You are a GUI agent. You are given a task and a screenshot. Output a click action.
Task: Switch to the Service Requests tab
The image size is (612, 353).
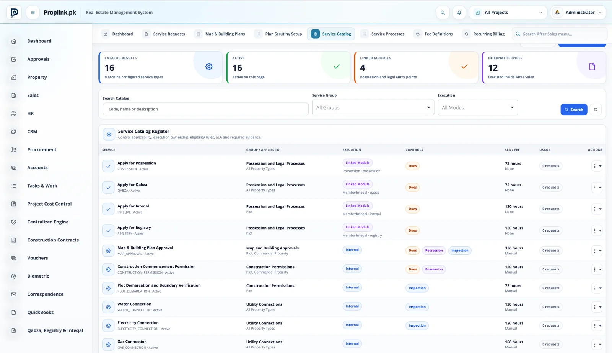tap(164, 34)
